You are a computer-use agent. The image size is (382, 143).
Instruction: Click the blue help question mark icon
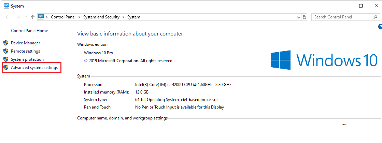pos(380,27)
